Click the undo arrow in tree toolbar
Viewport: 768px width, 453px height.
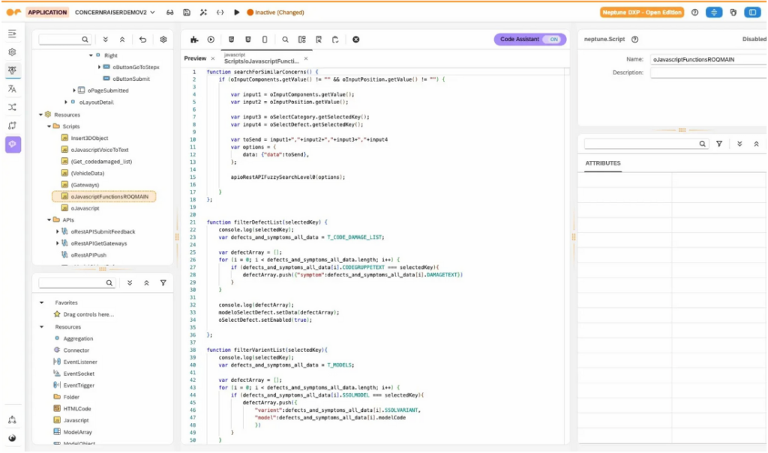[x=142, y=40]
